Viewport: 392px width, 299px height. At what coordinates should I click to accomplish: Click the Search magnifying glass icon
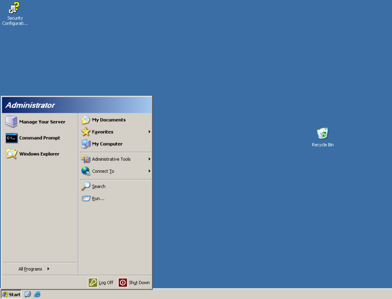pyautogui.click(x=86, y=186)
